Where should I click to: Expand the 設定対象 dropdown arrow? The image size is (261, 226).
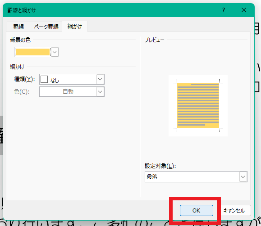coord(243,177)
